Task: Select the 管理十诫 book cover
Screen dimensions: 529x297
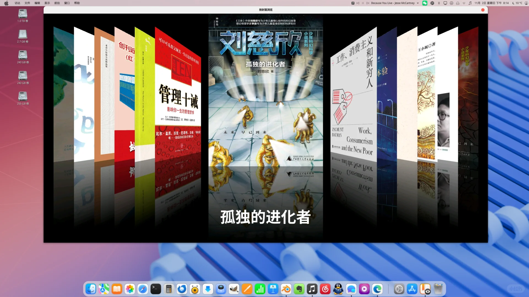Action: 178,96
